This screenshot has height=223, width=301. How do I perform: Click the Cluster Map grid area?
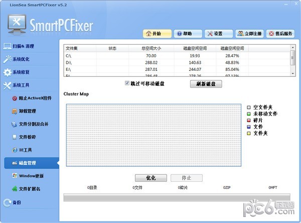(x=154, y=135)
